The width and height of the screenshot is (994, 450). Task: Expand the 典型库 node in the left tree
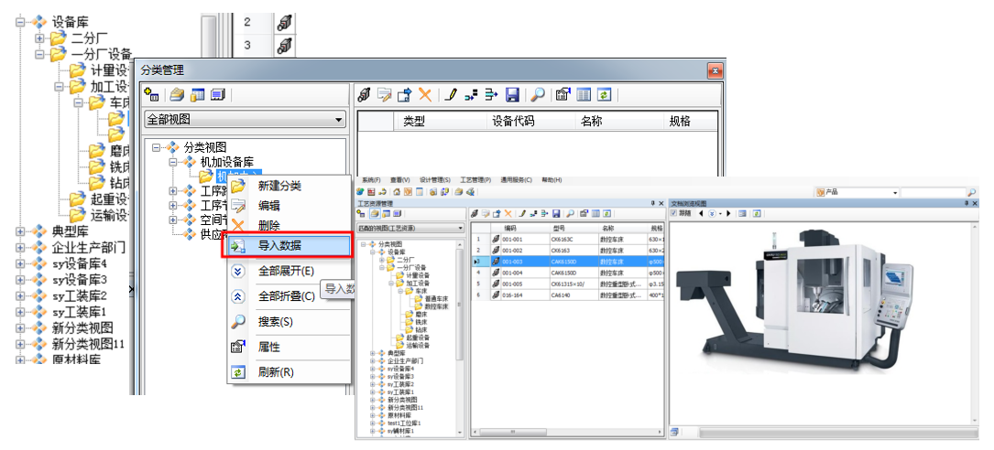point(21,231)
